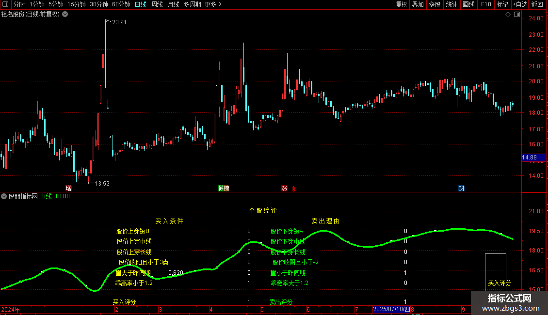Click the 0.620 value in indicator panel
The image size is (548, 315).
[x=176, y=273]
